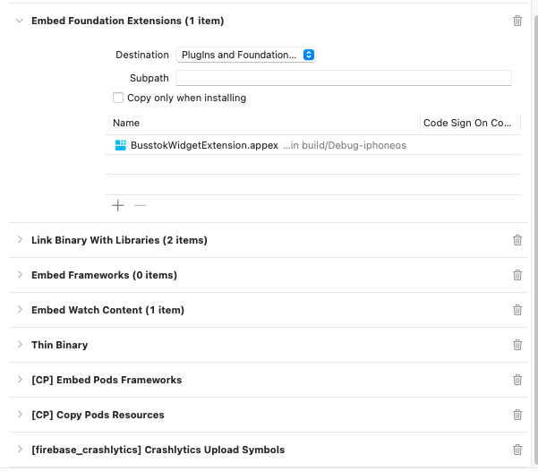The image size is (538, 472).
Task: Click the Code Sign On Copy column header
Action: 469,123
